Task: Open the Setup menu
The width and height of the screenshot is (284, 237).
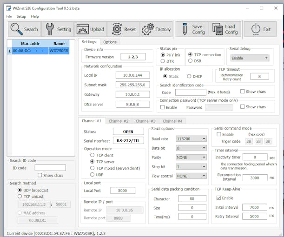Action: pyautogui.click(x=21, y=16)
